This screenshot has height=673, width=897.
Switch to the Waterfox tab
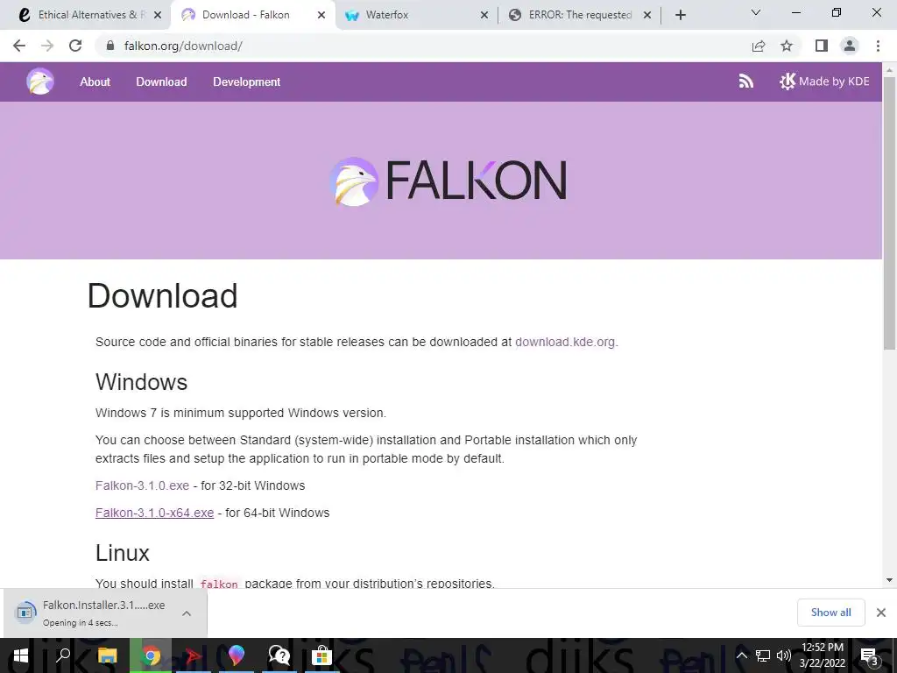[386, 15]
